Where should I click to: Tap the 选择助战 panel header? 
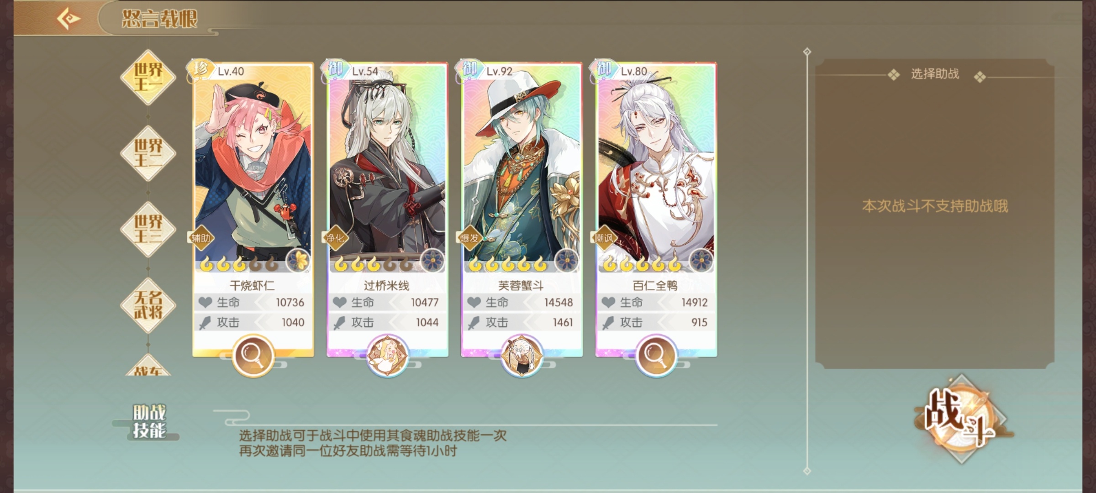tap(935, 74)
